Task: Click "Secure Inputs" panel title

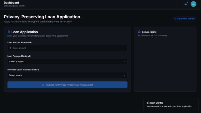Action: click(x=149, y=32)
